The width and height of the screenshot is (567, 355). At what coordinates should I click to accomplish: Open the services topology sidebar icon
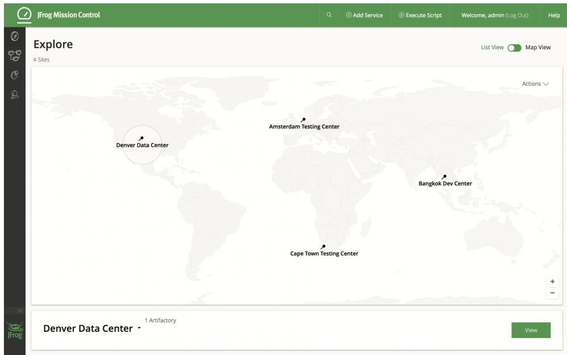(15, 56)
